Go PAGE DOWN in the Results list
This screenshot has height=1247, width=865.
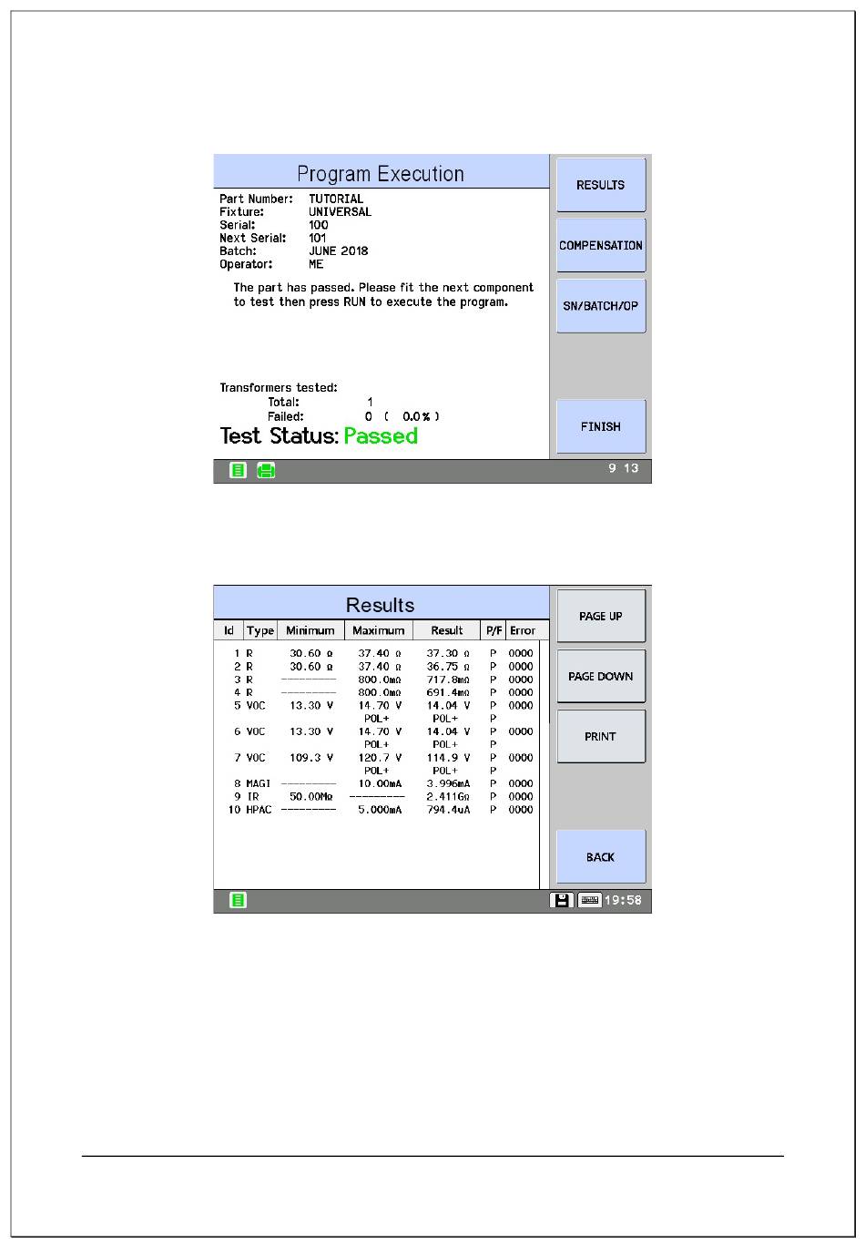click(x=601, y=676)
